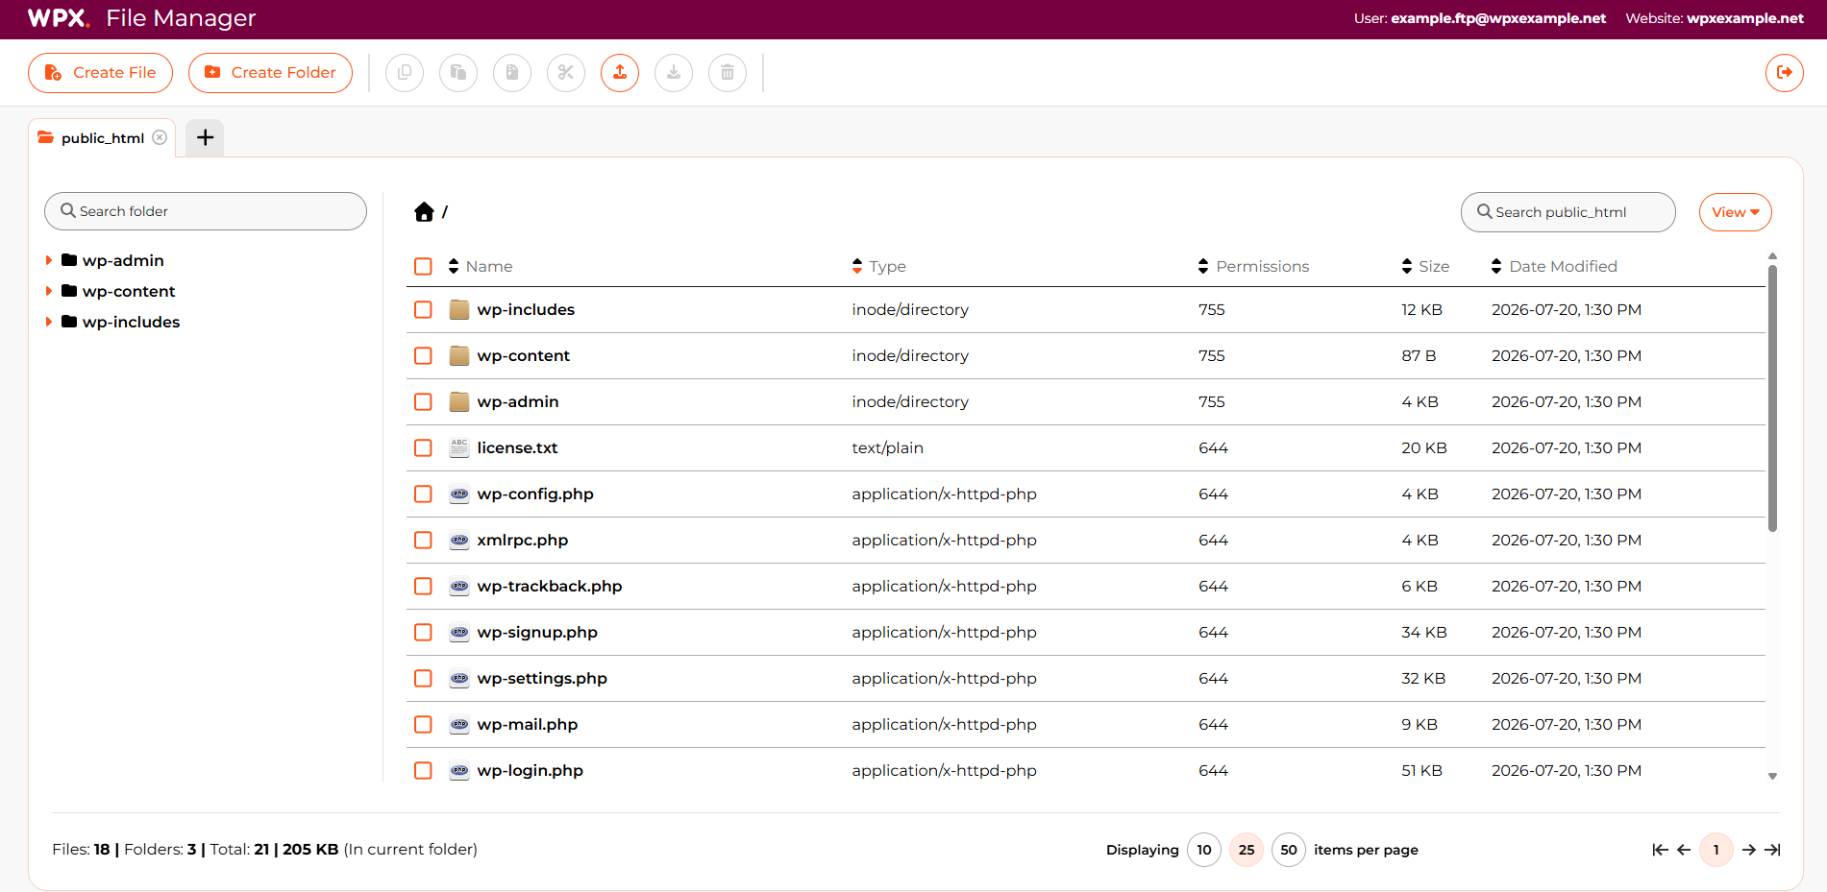Viewport: 1827px width, 892px height.
Task: Select wp-admin in the sidebar tree
Action: tap(123, 260)
